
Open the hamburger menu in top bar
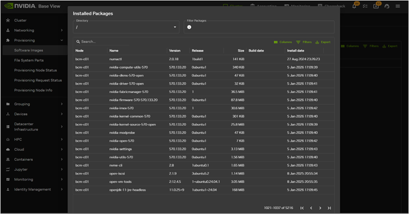398,6
